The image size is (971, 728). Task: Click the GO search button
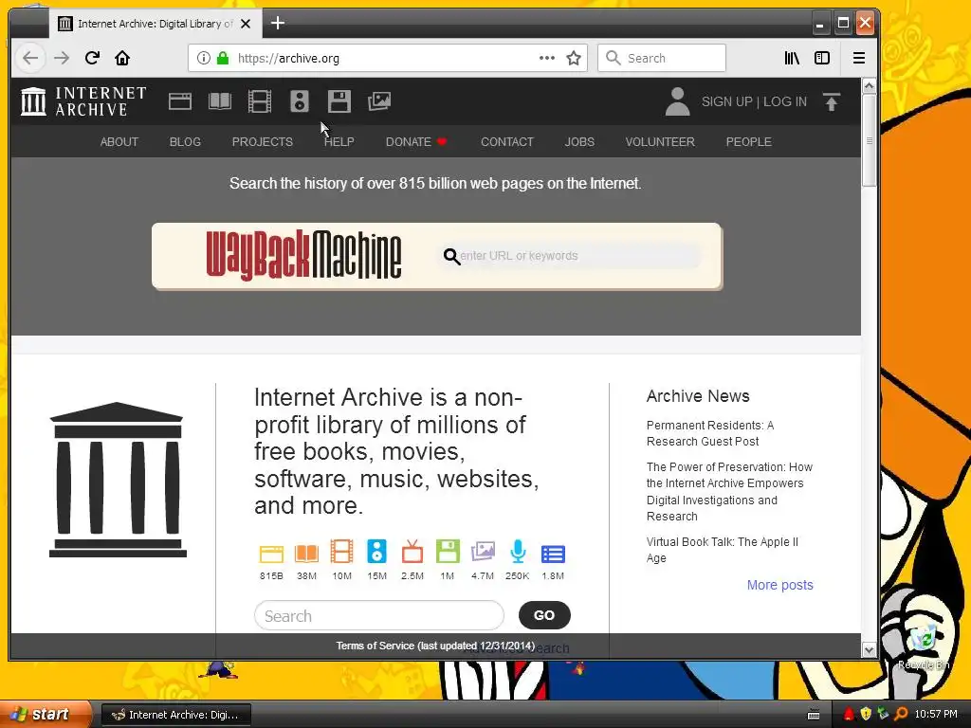tap(544, 615)
